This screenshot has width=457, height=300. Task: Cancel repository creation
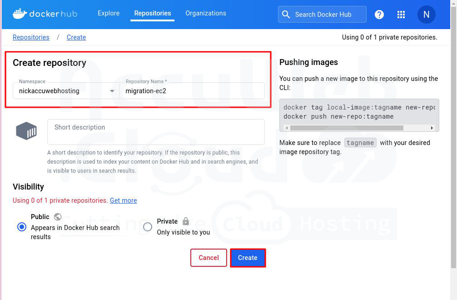point(209,258)
